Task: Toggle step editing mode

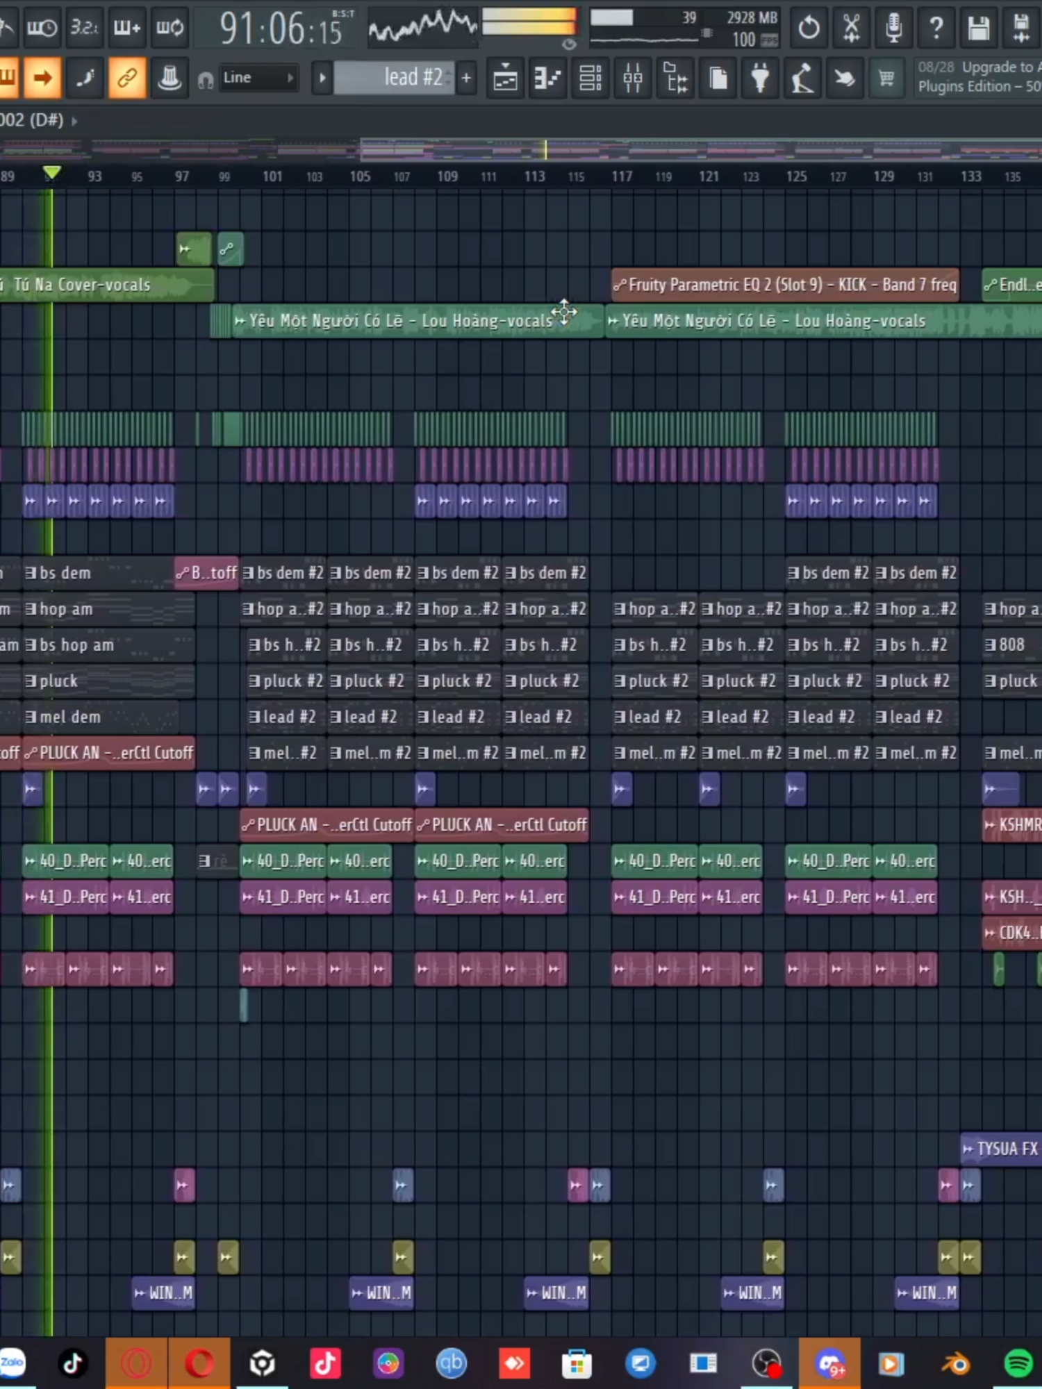Action: tap(85, 78)
